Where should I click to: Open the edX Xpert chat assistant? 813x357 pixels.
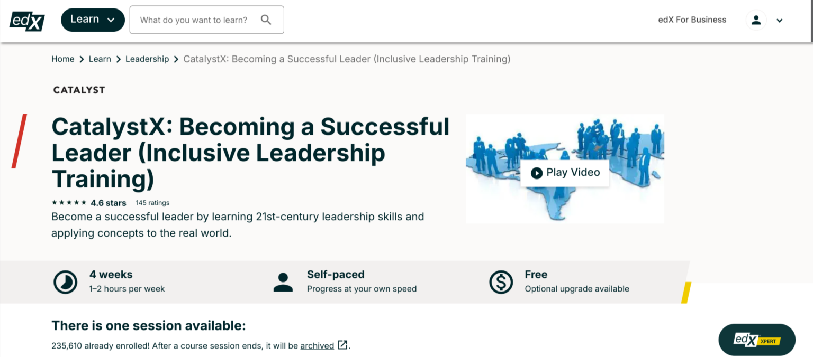(x=756, y=340)
